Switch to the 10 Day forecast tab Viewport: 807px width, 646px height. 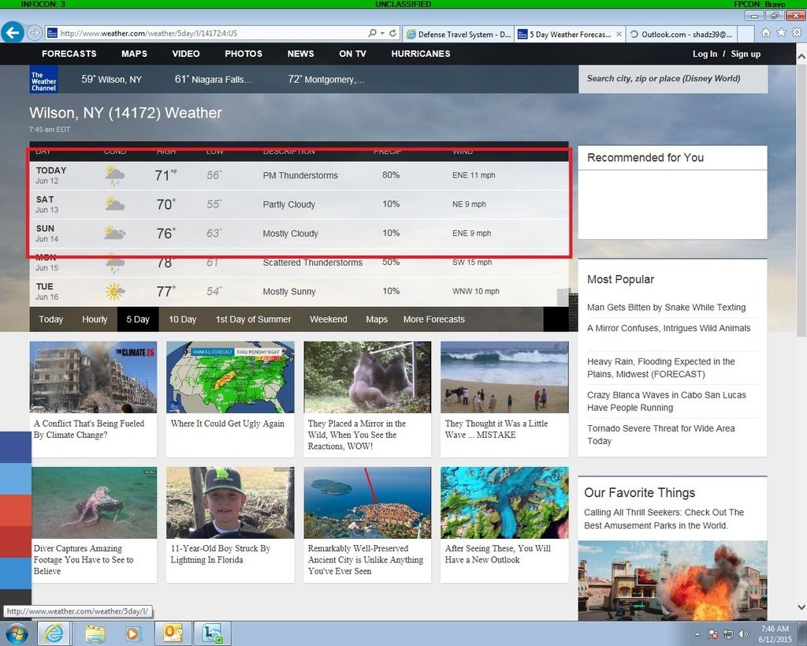click(182, 319)
